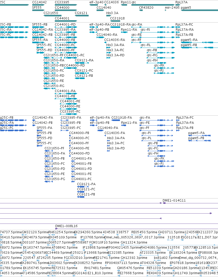218x277 pixels.
Task: Select transcript CG31918-RA
Action: (x=120, y=25)
